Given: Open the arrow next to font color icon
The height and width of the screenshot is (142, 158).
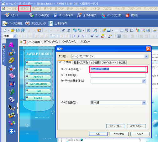Looking at the screenshot, I should (106, 36).
